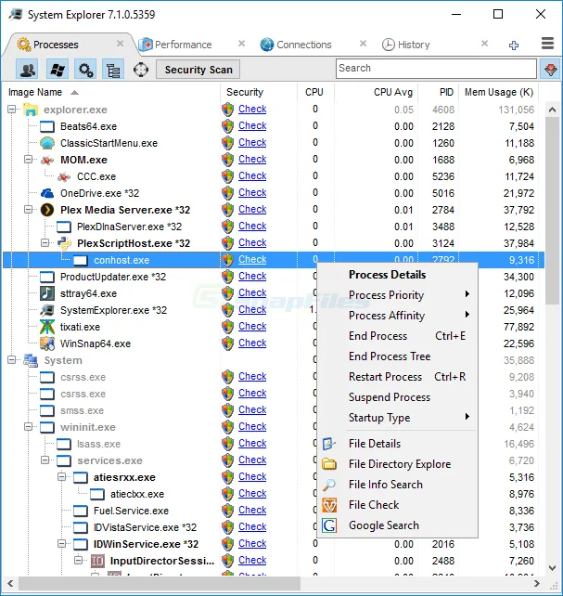Select the ProductUpdater.exe *32 row
This screenshot has width=563, height=596.
click(x=274, y=277)
